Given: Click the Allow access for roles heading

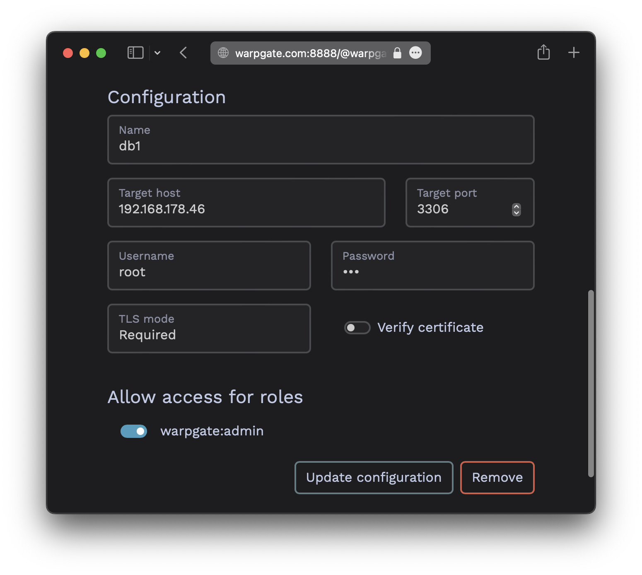Looking at the screenshot, I should (x=205, y=397).
